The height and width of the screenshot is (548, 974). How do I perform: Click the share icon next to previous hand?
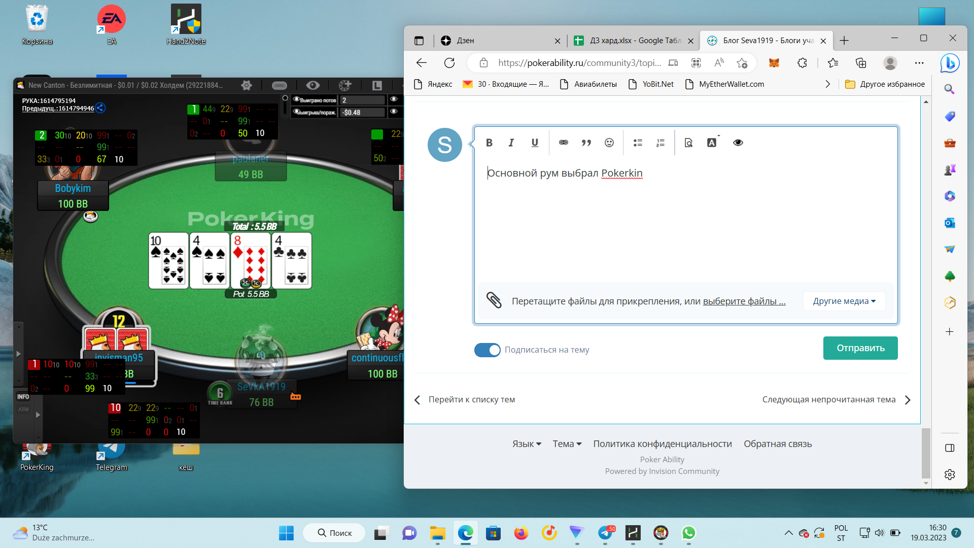[100, 108]
